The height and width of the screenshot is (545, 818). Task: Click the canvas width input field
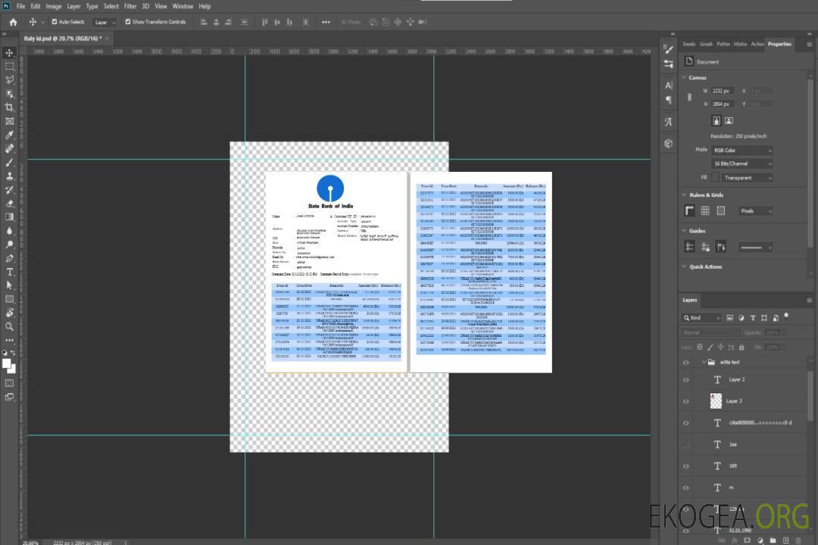(x=721, y=91)
